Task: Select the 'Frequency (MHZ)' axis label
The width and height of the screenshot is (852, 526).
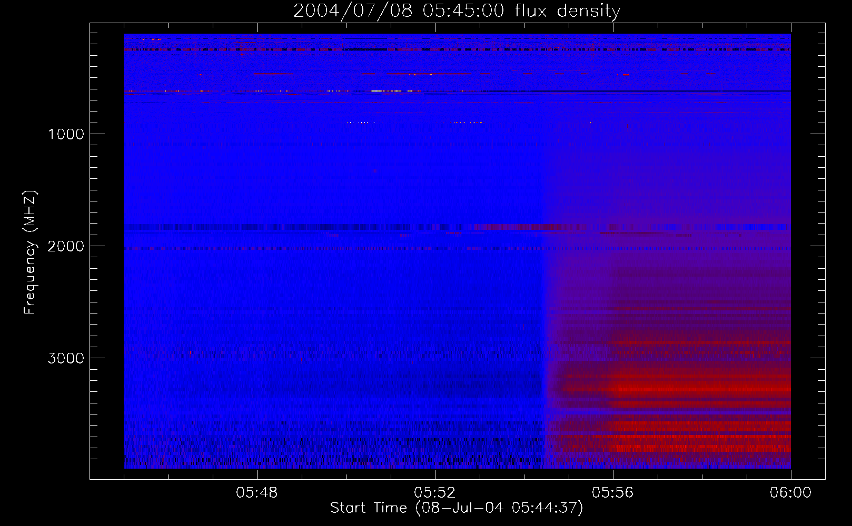Action: tap(31, 252)
